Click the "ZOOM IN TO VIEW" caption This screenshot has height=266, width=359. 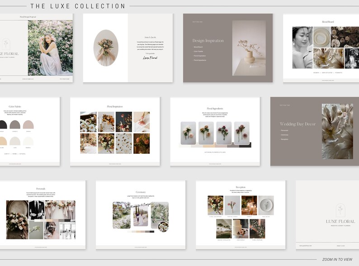[x=337, y=259]
